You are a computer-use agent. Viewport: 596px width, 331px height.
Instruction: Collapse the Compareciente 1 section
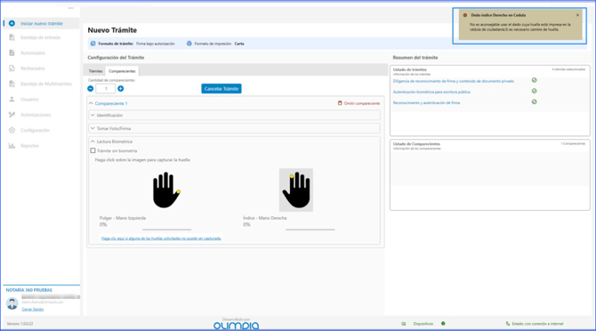pos(91,103)
